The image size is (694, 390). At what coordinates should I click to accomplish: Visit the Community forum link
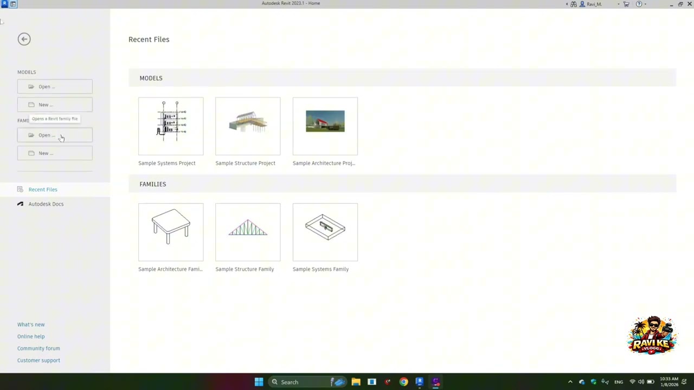point(38,348)
